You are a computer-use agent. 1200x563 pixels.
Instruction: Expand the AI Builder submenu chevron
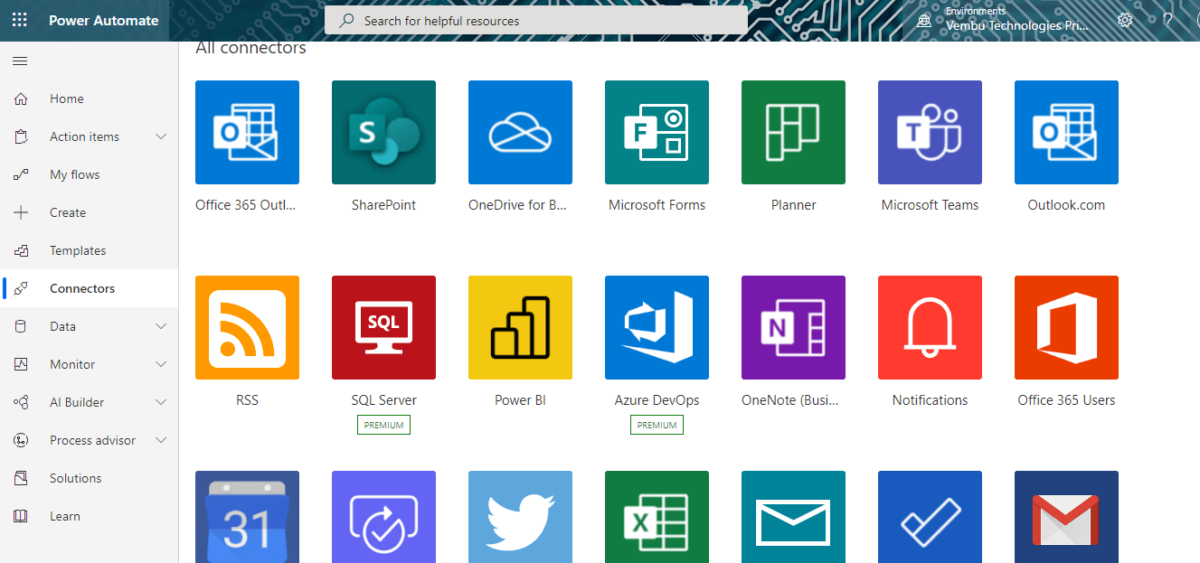coord(161,402)
